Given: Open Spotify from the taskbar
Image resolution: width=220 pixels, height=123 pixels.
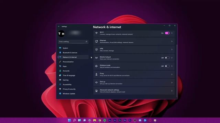Looking at the screenshot, I should point(104,120).
